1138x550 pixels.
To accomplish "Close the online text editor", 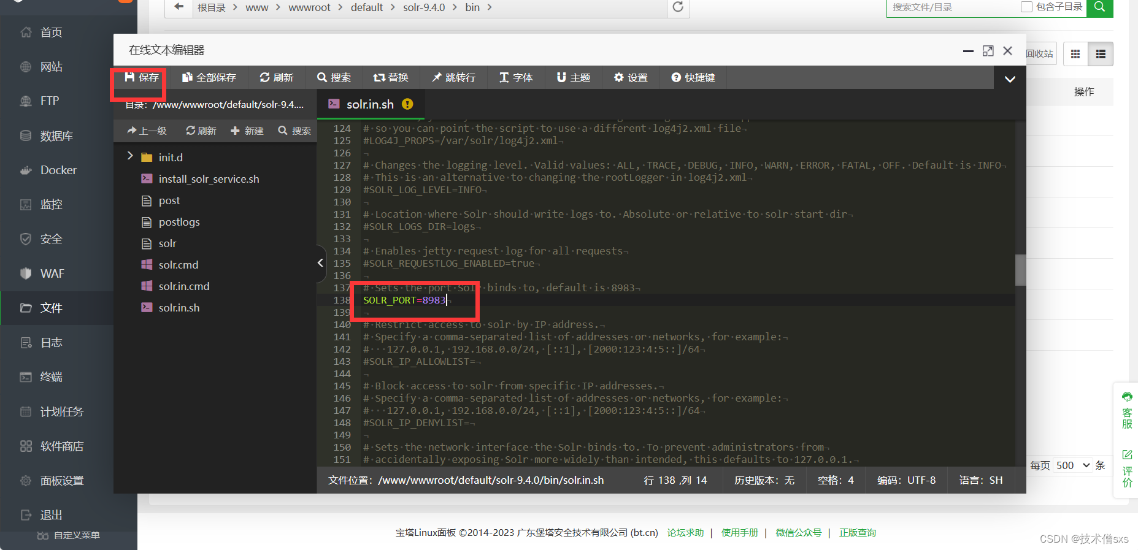I will click(1007, 51).
